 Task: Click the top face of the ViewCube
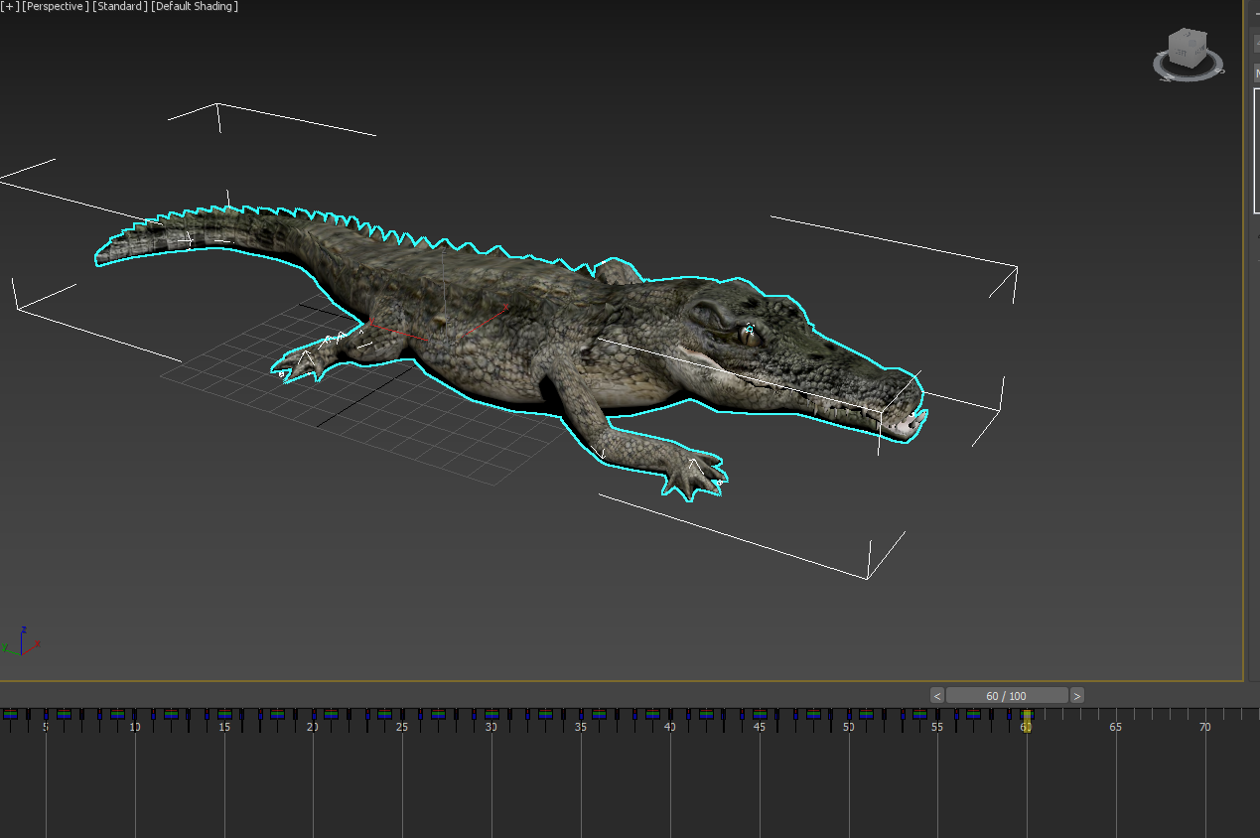pos(1187,35)
